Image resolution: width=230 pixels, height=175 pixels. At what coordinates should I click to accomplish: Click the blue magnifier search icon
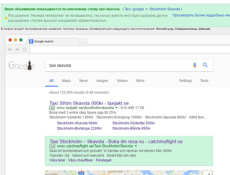click(x=205, y=65)
